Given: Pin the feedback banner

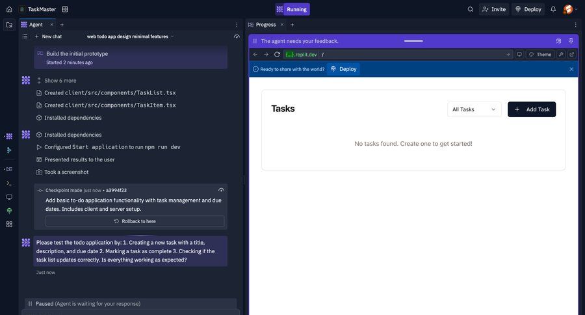Looking at the screenshot, I should click(x=571, y=41).
